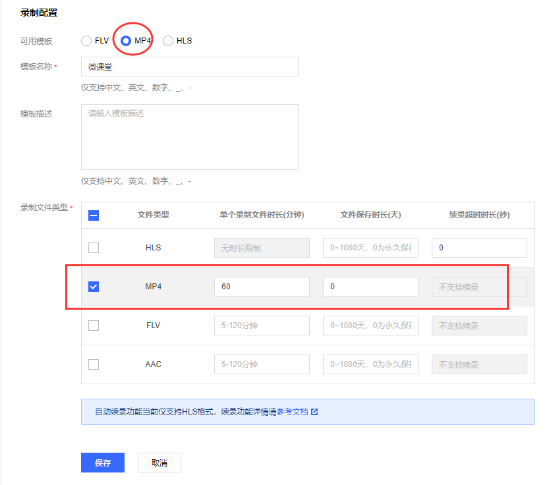Click the AAC file retention days field
Viewport: 553px width, 485px height.
[370, 364]
